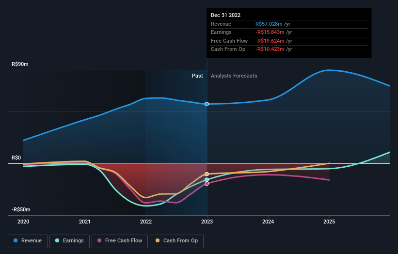Image resolution: width=398 pixels, height=254 pixels.
Task: Click the blue Revenue data point at 2023
Action: [207, 104]
